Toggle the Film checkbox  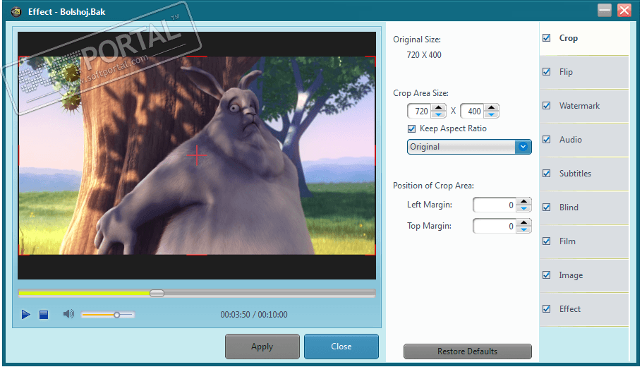coord(547,241)
